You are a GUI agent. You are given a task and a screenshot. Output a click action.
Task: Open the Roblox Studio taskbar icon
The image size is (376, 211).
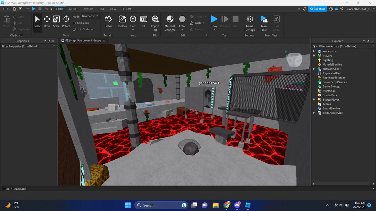pyautogui.click(x=248, y=205)
